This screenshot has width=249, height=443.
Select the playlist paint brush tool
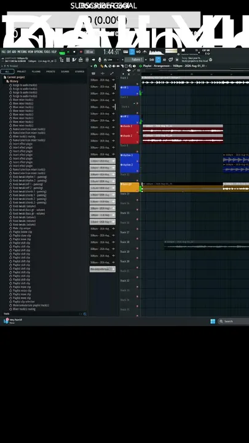coord(106,66)
